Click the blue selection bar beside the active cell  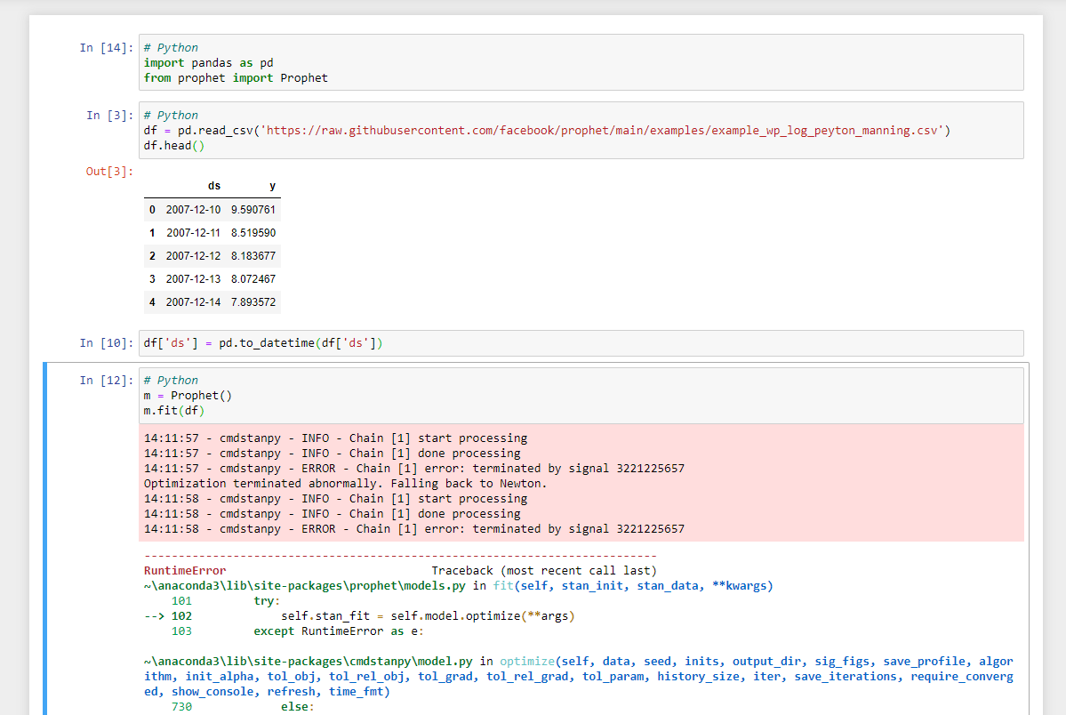pyautogui.click(x=43, y=534)
